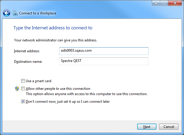Click the Internet address text field
Viewport: 184px width, 135px height.
point(104,51)
